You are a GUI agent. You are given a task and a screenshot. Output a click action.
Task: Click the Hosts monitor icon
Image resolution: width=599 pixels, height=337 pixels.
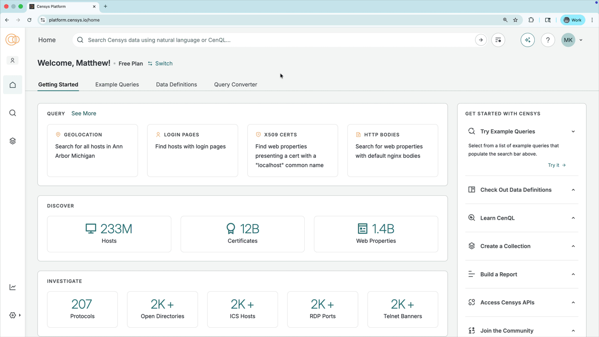91,228
